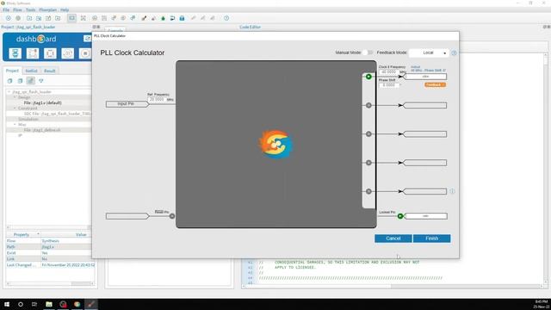Click the orange Feedback badge
This screenshot has height=310, width=551.
click(435, 84)
